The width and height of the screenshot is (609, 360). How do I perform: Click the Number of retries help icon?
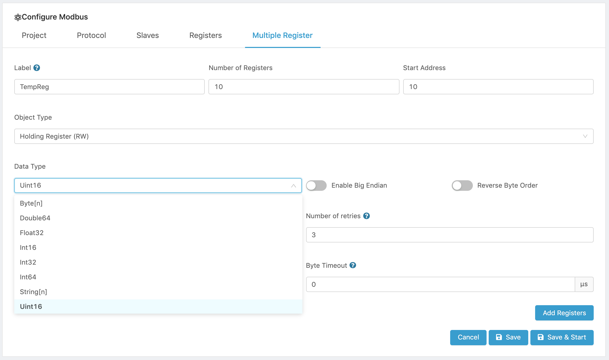coord(367,216)
